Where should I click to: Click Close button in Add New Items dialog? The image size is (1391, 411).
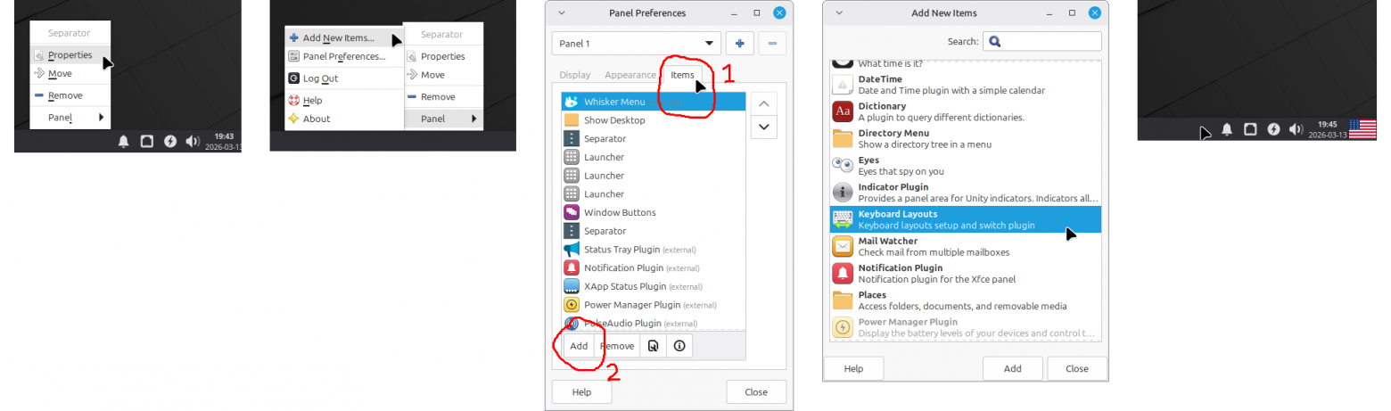pyautogui.click(x=1077, y=368)
